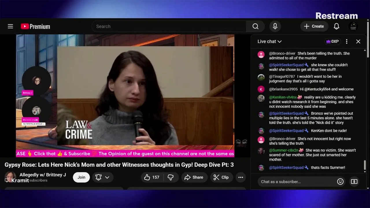Open notifications bell in header
Screen dimensions: 370x208
tap(336, 26)
